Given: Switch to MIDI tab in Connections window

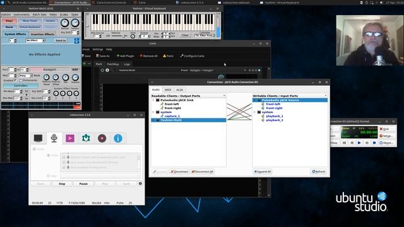Looking at the screenshot, I should [x=168, y=90].
